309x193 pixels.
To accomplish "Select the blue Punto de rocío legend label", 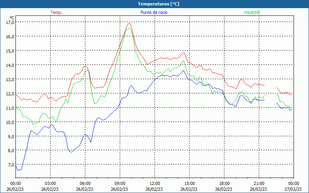I will (154, 12).
